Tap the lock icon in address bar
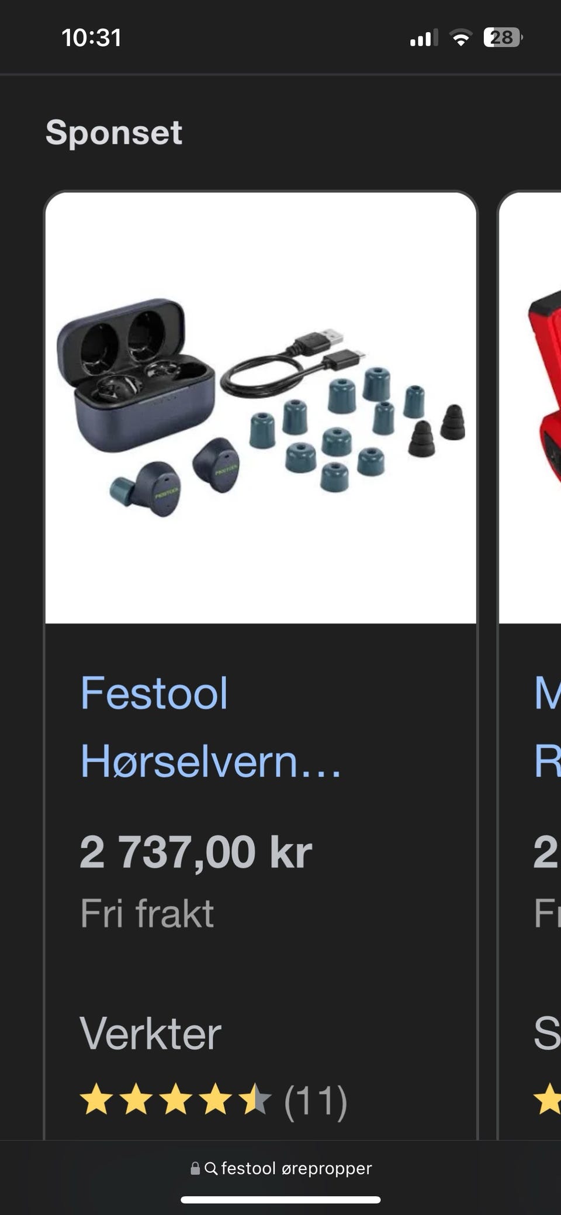Image resolution: width=561 pixels, height=1215 pixels. [x=195, y=1168]
